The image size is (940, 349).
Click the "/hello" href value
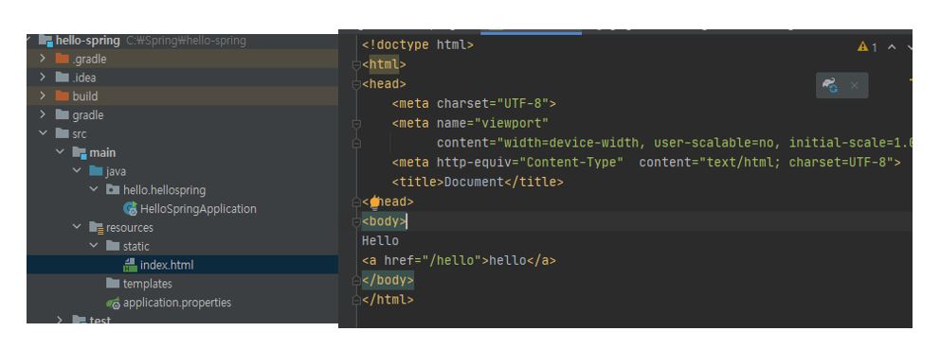click(x=451, y=260)
